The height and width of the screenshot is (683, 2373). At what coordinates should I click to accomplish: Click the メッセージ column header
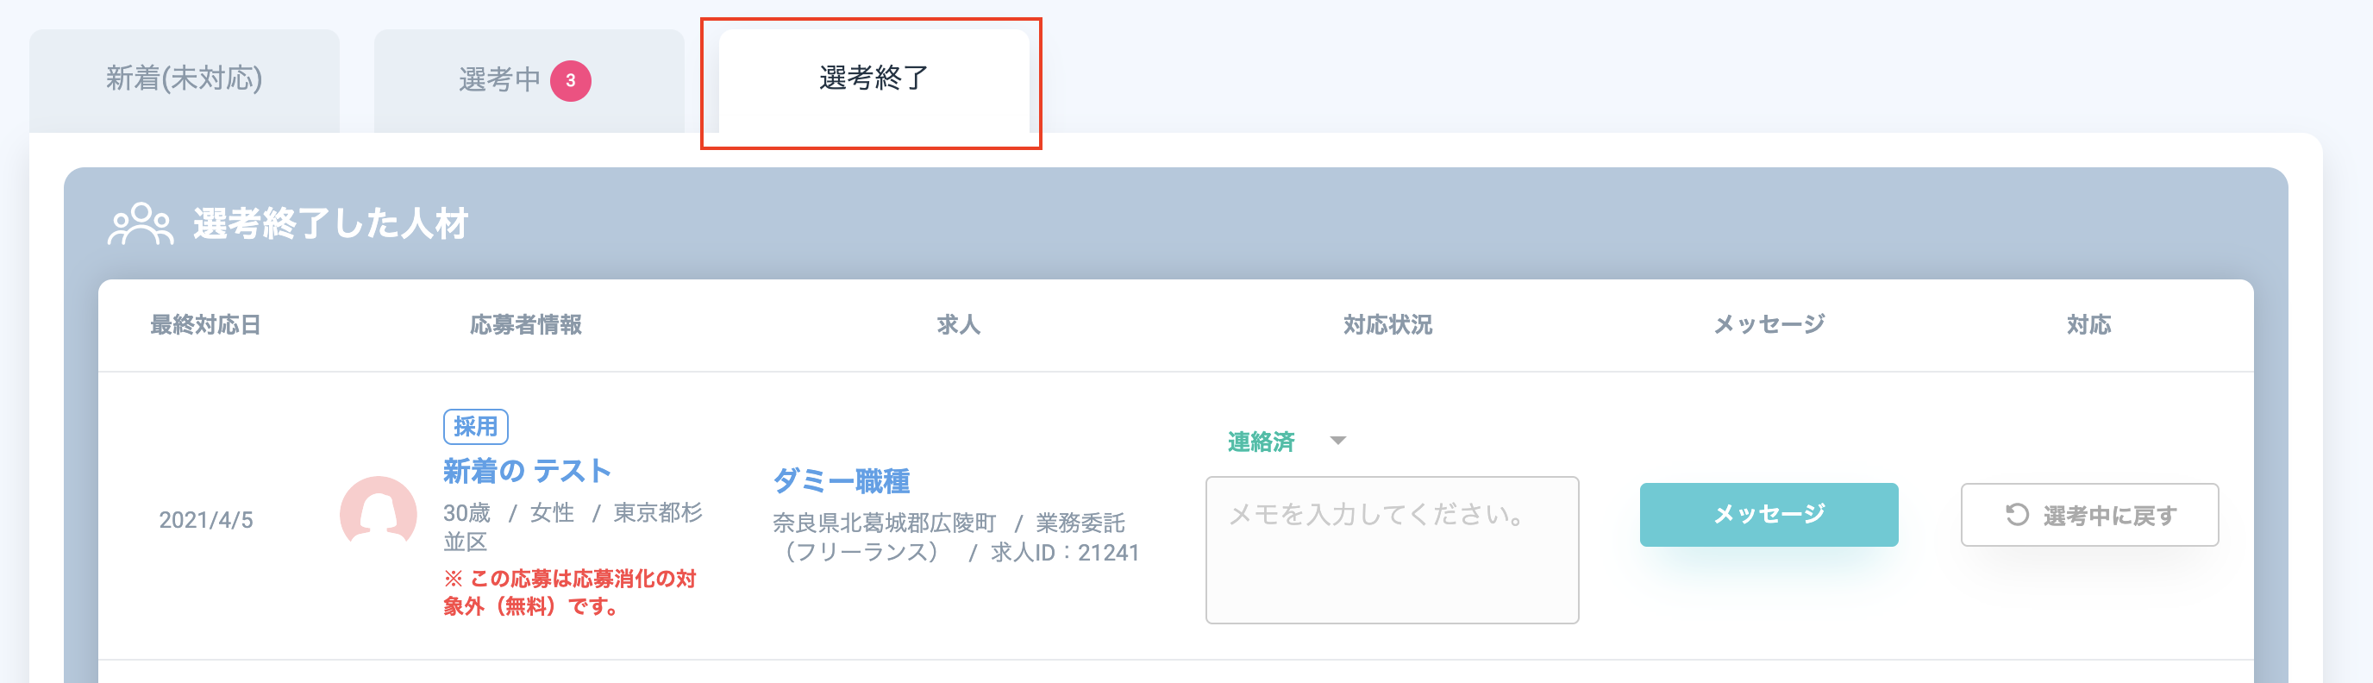point(1769,324)
